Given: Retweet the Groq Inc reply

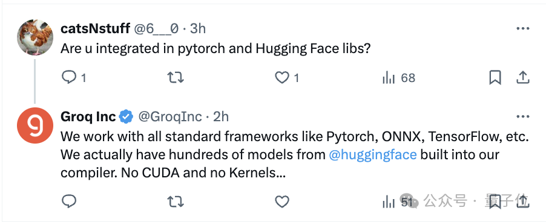Looking at the screenshot, I should pos(176,201).
